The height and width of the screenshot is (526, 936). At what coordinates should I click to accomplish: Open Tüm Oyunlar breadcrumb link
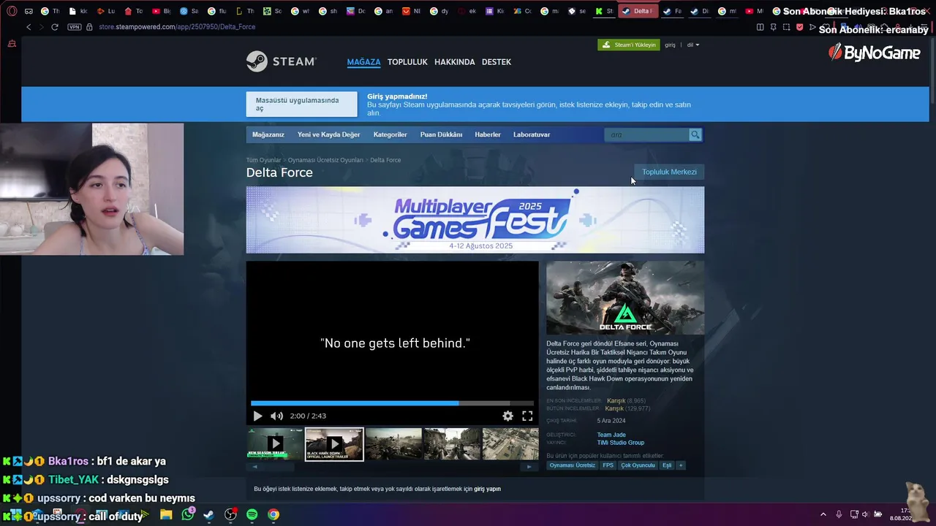pyautogui.click(x=263, y=160)
